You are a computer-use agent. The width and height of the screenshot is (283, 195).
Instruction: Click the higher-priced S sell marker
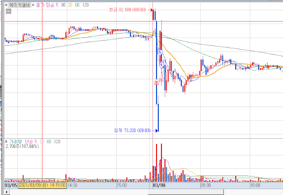coord(160,52)
